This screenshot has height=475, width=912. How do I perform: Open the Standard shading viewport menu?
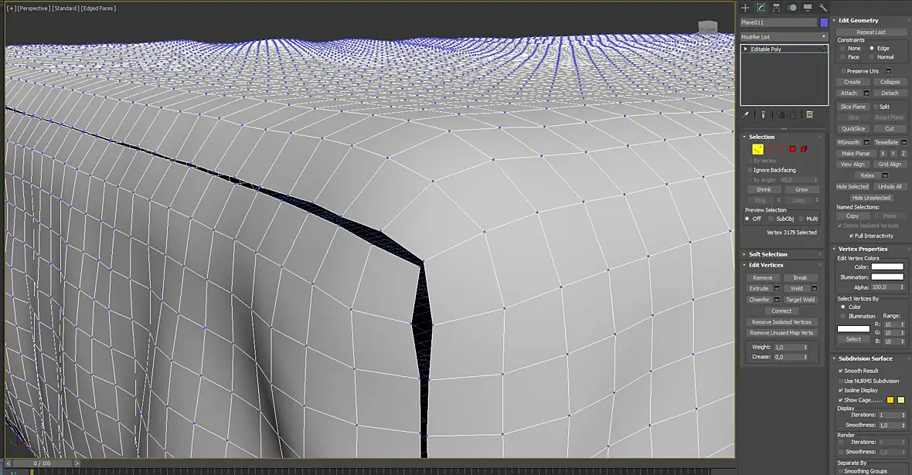coord(66,8)
